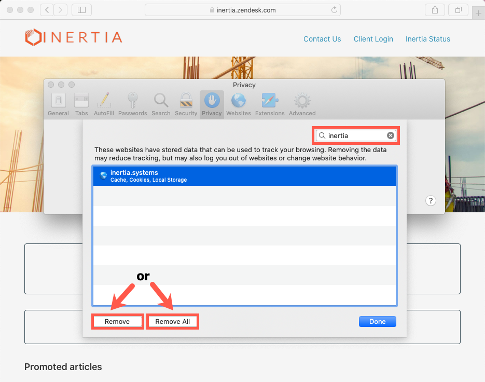Select the inertia.systems row
Screen dimensions: 485x382
point(244,176)
